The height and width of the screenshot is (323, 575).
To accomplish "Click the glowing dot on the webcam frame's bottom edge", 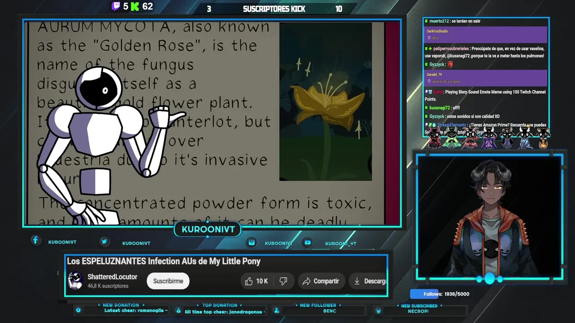I will click(x=489, y=279).
